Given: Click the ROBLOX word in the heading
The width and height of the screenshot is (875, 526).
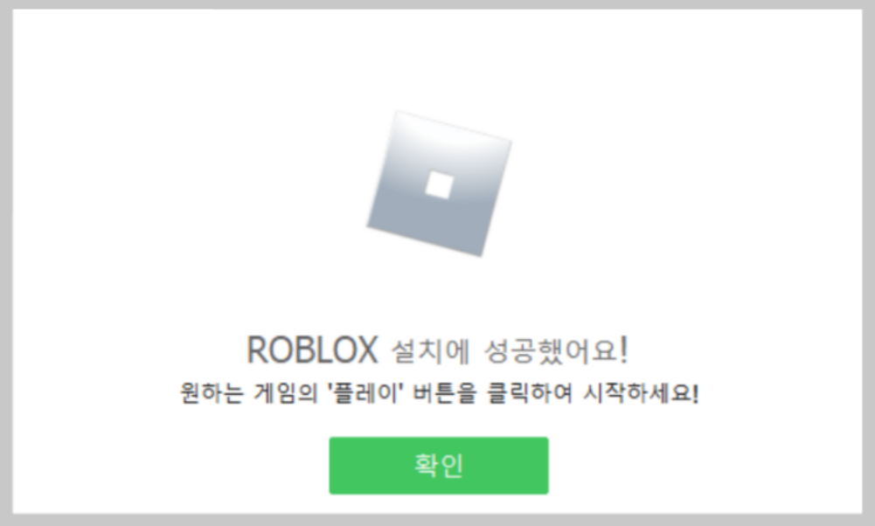Looking at the screenshot, I should click(312, 351).
